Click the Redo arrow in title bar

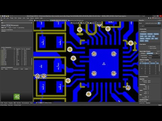pyautogui.click(x=12, y=16)
